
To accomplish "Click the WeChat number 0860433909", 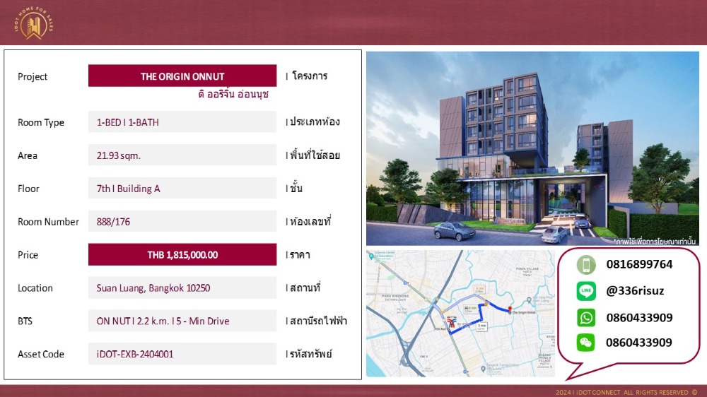I will pos(639,343).
